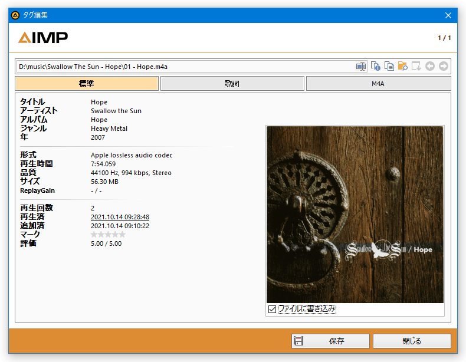Click the 追加済 date '2021.10.14 09:10:22'

click(120, 226)
